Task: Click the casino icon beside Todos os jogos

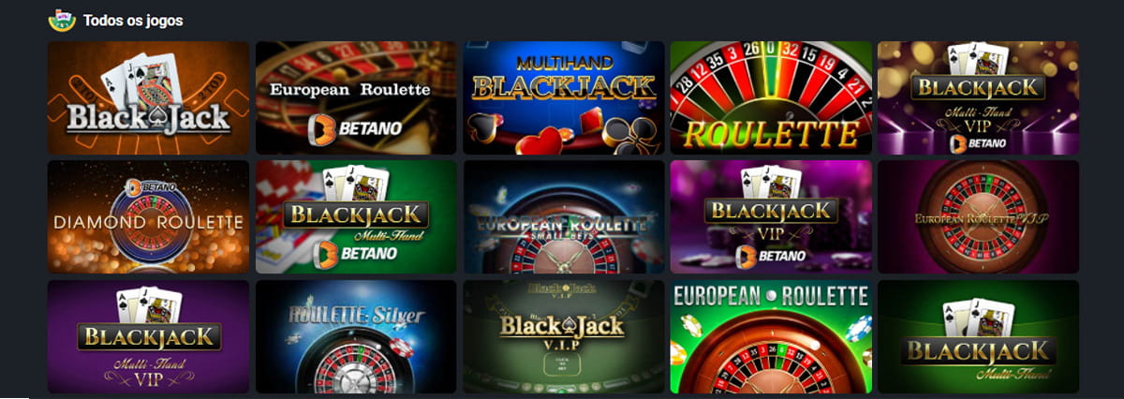Action: coord(62,20)
